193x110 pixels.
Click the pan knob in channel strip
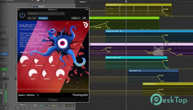coord(4,74)
